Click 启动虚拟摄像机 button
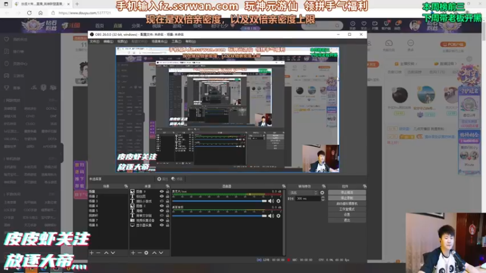This screenshot has width=486, height=273. point(347,204)
